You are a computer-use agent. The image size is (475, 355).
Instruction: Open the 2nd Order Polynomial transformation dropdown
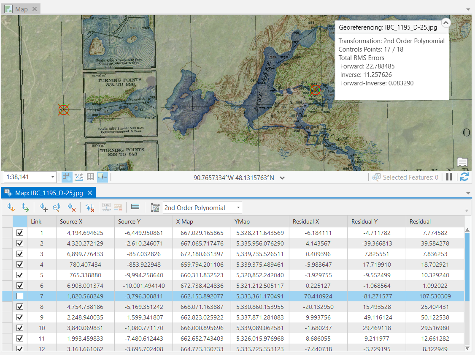(x=239, y=207)
